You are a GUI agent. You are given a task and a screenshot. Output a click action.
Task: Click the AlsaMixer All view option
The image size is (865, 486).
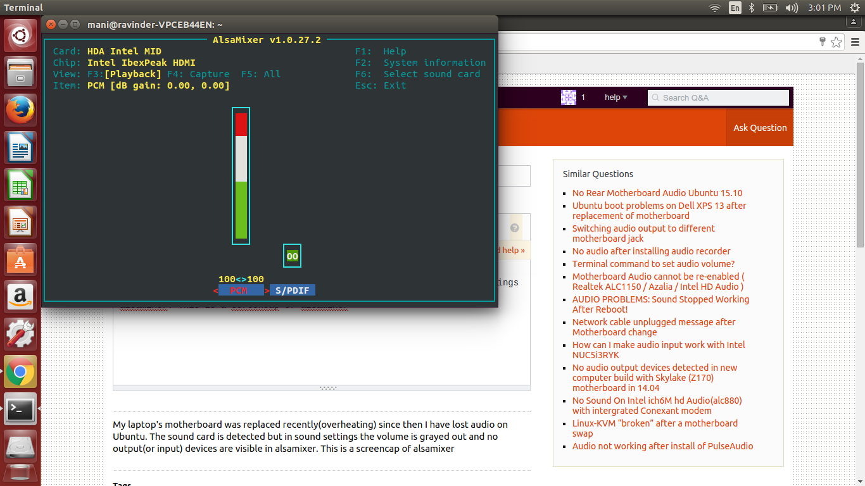(x=261, y=74)
